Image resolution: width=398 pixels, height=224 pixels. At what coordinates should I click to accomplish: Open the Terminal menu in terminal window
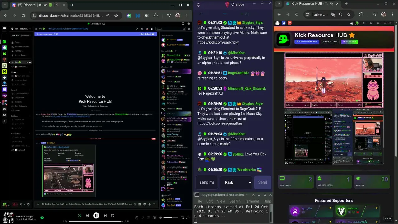point(252,201)
